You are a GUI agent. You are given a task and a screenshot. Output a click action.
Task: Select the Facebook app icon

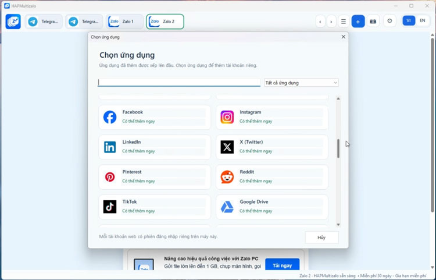point(110,117)
